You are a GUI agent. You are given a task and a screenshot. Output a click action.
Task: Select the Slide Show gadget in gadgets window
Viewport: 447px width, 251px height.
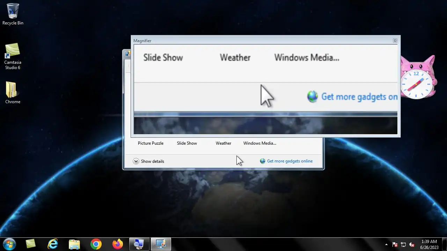[x=187, y=143]
